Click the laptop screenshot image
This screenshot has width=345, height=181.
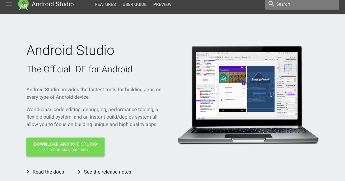248,95
